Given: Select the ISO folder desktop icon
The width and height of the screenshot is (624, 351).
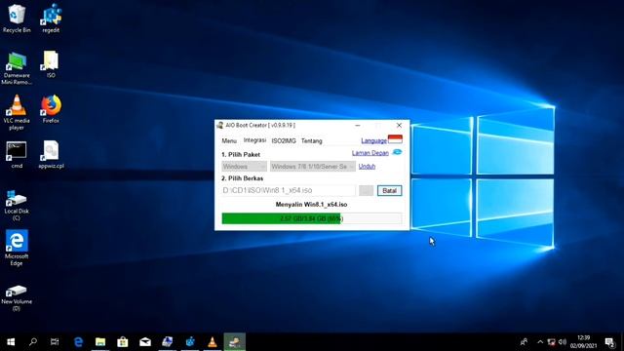Looking at the screenshot, I should pyautogui.click(x=51, y=63).
